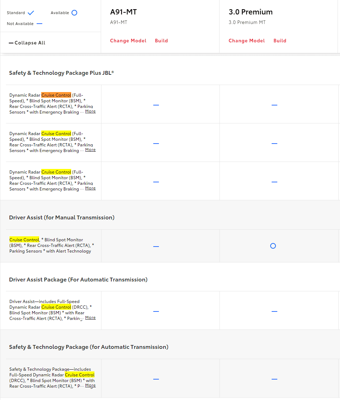Open More link in first Dynamic Radar row
The height and width of the screenshot is (400, 340).
pyautogui.click(x=91, y=111)
